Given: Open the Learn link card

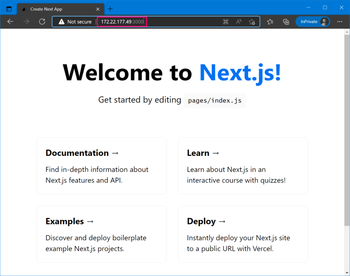Looking at the screenshot, I should pyautogui.click(x=243, y=166).
